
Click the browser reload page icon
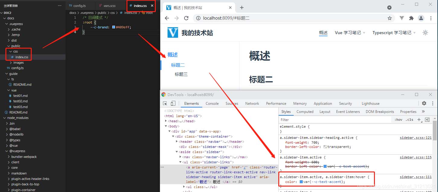[187, 18]
